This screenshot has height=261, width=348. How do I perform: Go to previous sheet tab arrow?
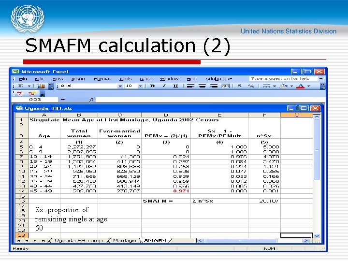27,241
